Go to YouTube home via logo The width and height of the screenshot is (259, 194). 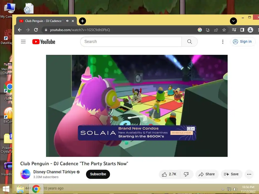pos(44,42)
